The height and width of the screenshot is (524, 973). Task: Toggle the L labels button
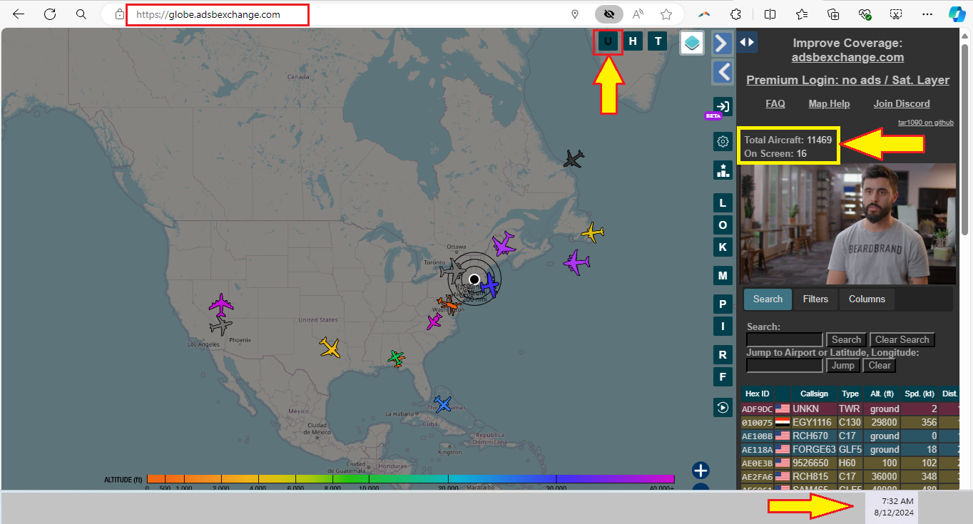[x=723, y=203]
